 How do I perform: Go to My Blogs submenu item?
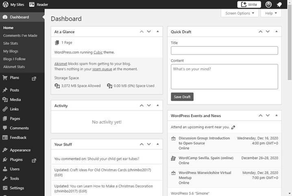(x=11, y=51)
